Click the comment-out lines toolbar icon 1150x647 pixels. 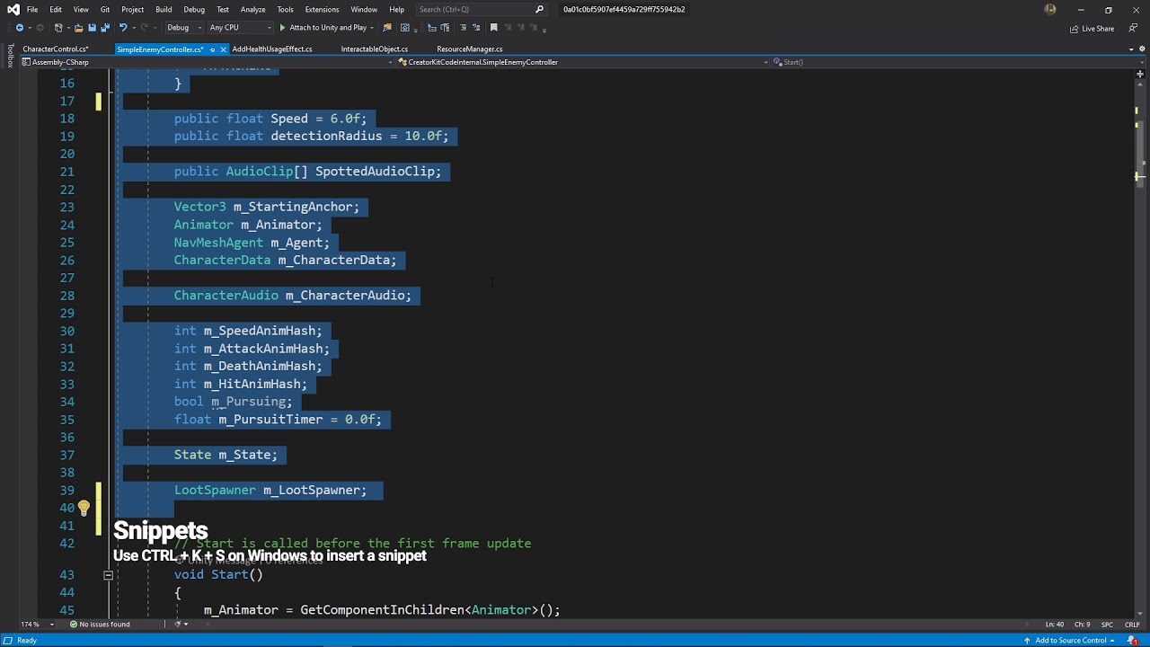pos(463,28)
